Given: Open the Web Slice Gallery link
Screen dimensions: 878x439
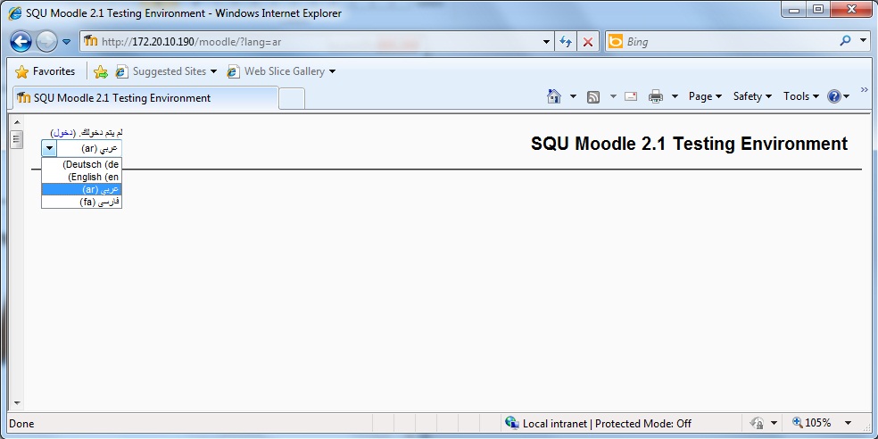Looking at the screenshot, I should point(281,71).
